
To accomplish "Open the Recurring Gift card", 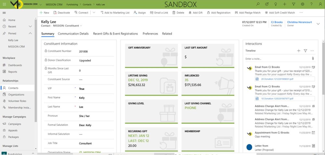I will [x=151, y=139].
